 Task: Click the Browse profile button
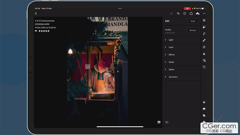[x=193, y=30]
